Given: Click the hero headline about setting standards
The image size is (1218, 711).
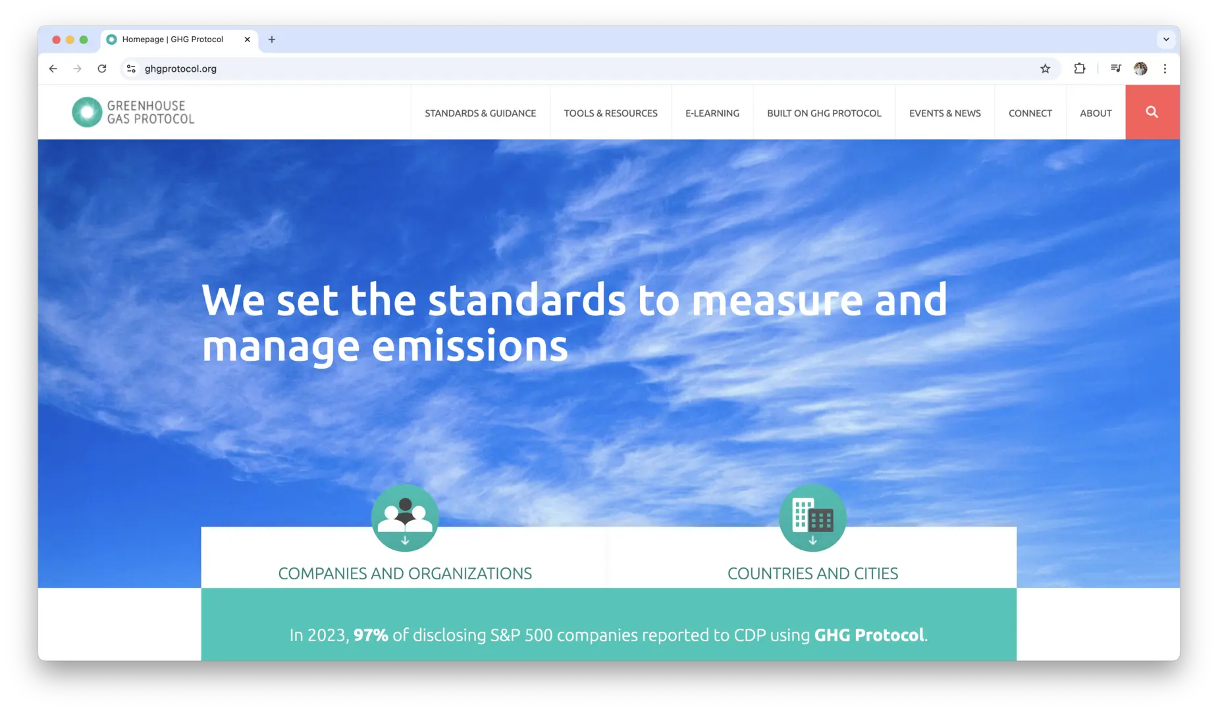Looking at the screenshot, I should (574, 323).
